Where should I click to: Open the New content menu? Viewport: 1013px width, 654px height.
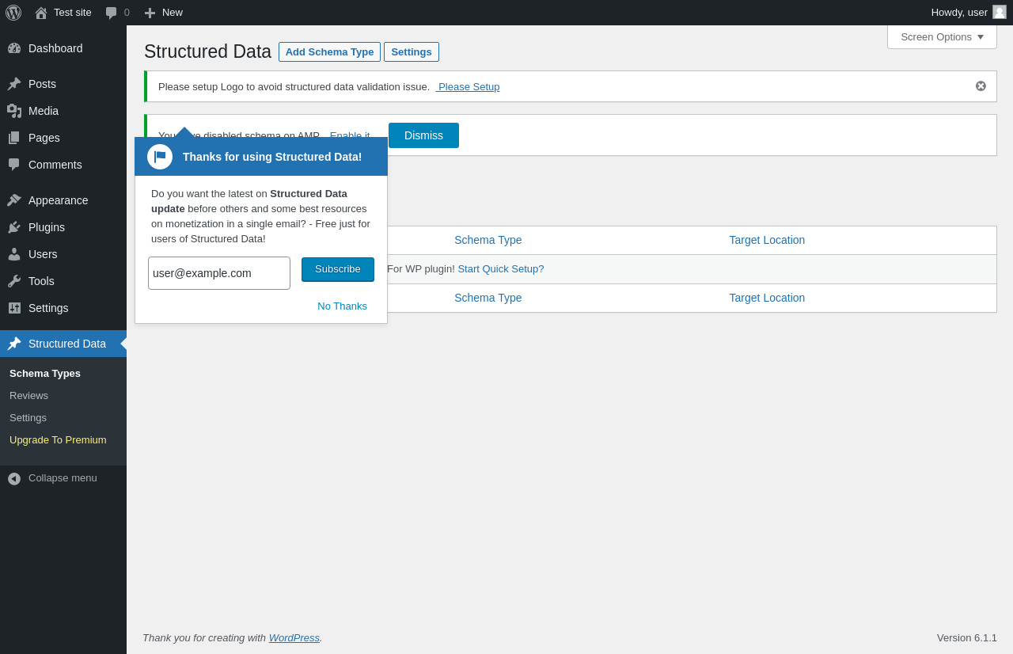(163, 13)
